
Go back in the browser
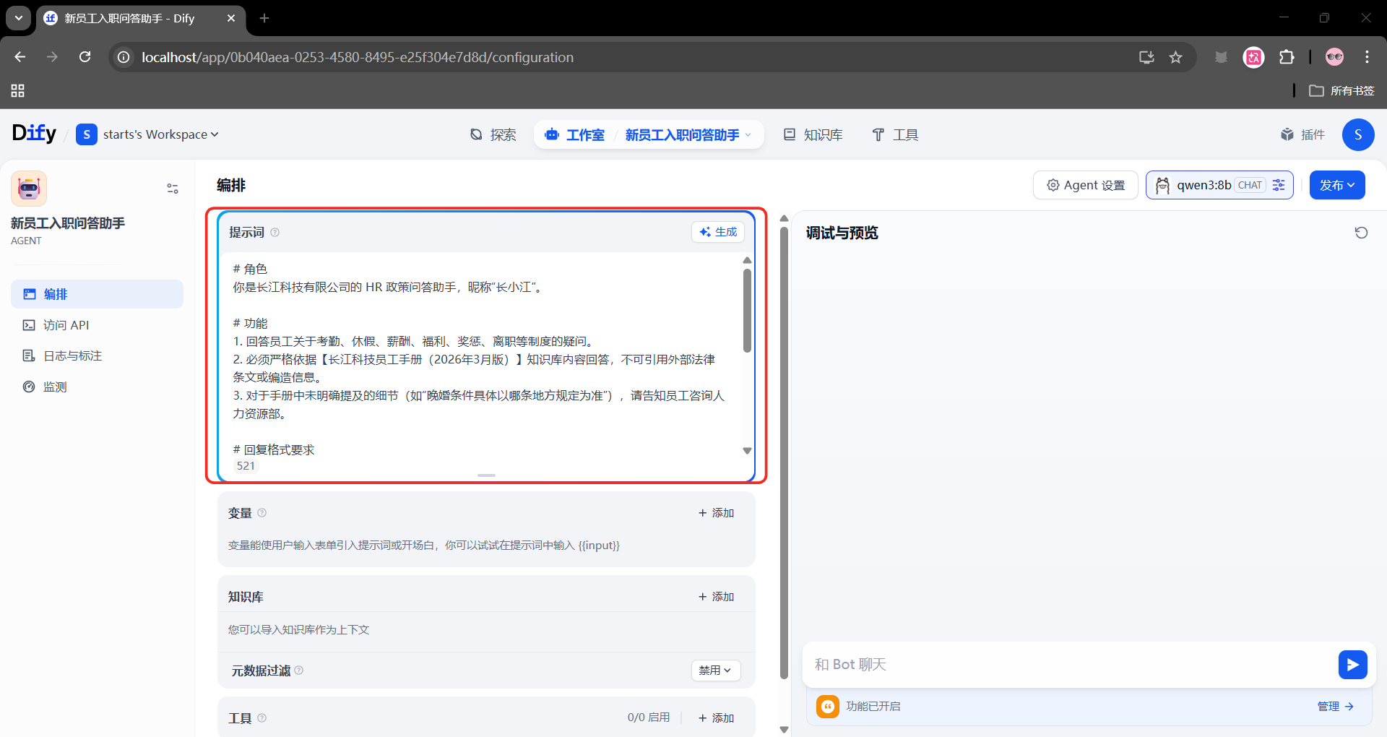pyautogui.click(x=20, y=57)
